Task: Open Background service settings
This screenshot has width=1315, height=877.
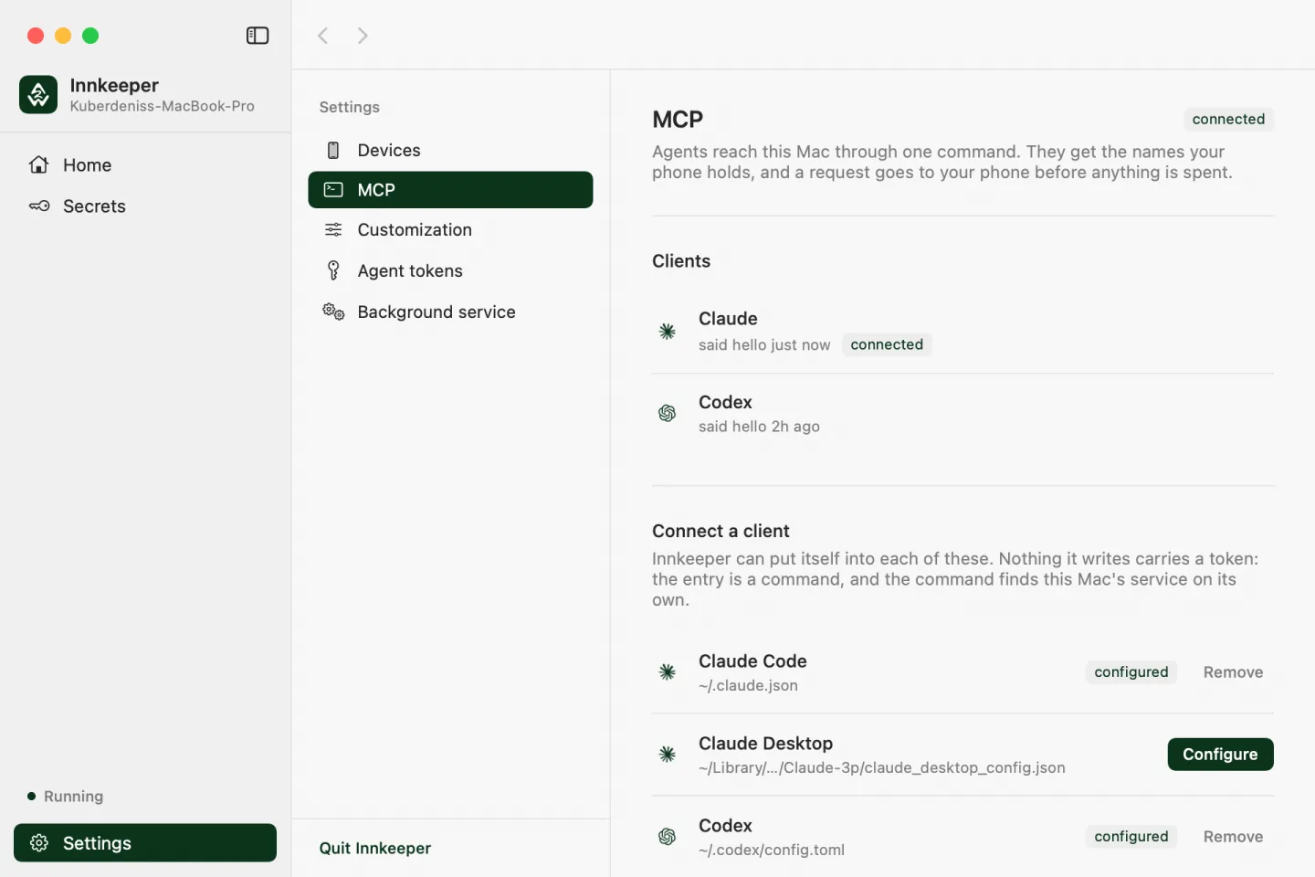Action: pyautogui.click(x=450, y=312)
